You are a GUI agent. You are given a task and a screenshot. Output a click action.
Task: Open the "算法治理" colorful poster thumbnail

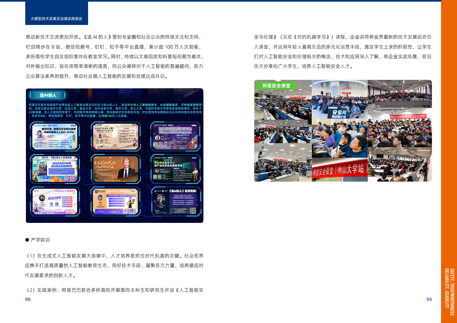(x=55, y=169)
